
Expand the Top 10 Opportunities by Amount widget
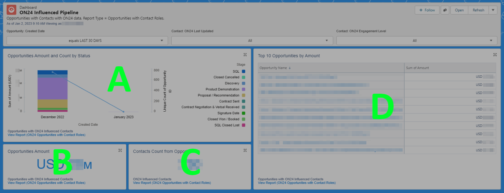tap(495, 55)
